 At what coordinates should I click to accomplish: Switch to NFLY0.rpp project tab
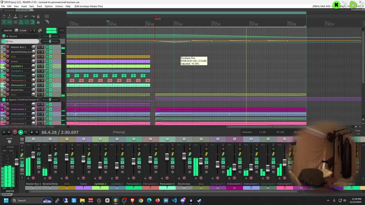(25, 10)
